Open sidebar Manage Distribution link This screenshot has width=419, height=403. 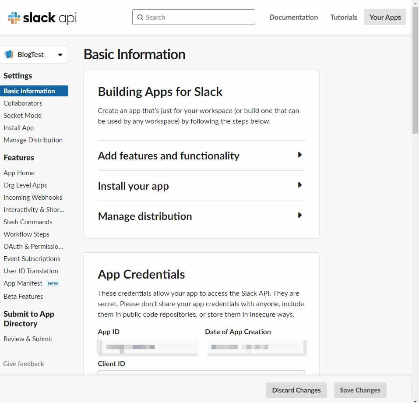click(33, 140)
